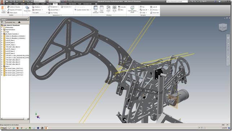This screenshot has height=131, width=232.
Task: Toggle Degrees of Freedom display
Action: [x=14, y=10]
